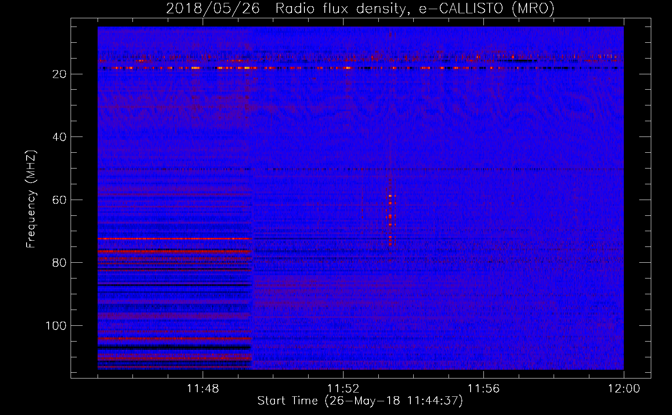
Task: Click the bright red band at 72 MHz
Action: pyautogui.click(x=175, y=239)
